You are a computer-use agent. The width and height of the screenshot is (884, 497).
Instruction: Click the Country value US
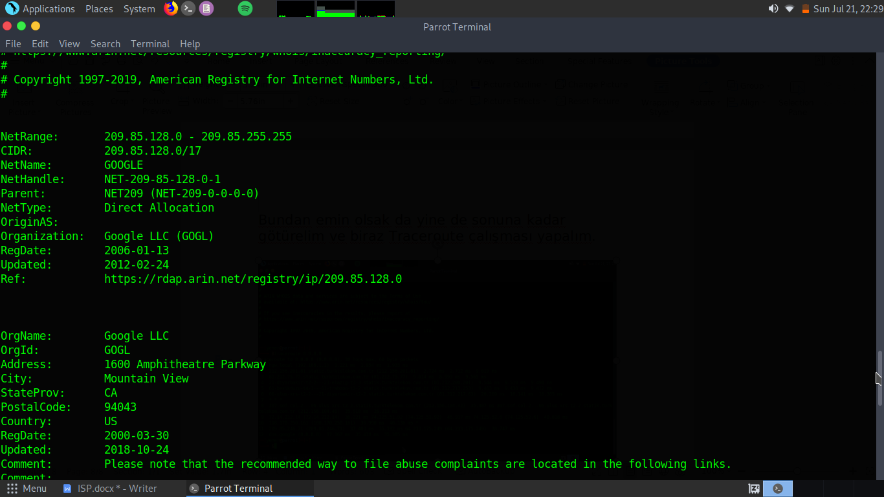click(x=111, y=421)
